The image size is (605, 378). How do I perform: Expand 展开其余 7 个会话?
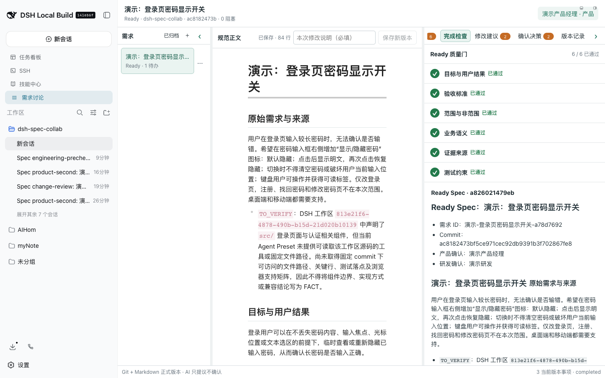coord(37,215)
